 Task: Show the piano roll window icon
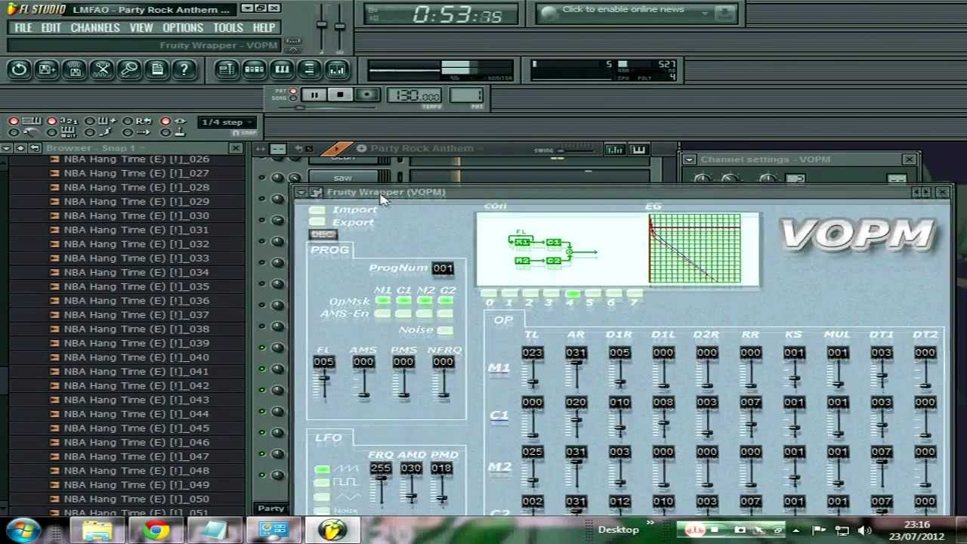pyautogui.click(x=282, y=70)
